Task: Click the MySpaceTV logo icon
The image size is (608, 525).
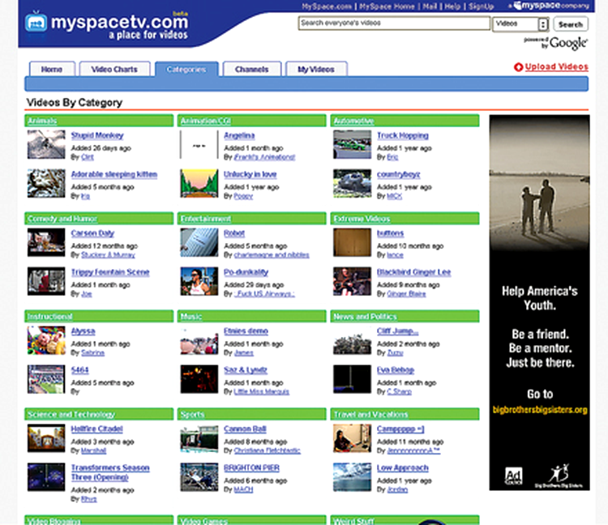Action: pyautogui.click(x=36, y=22)
